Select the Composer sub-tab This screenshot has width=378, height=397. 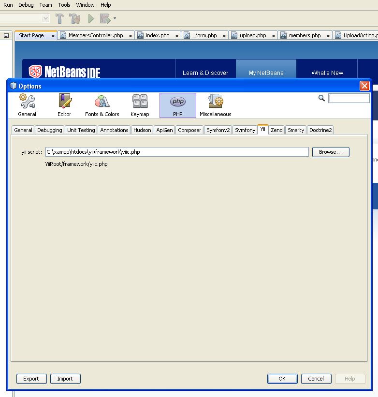(189, 130)
